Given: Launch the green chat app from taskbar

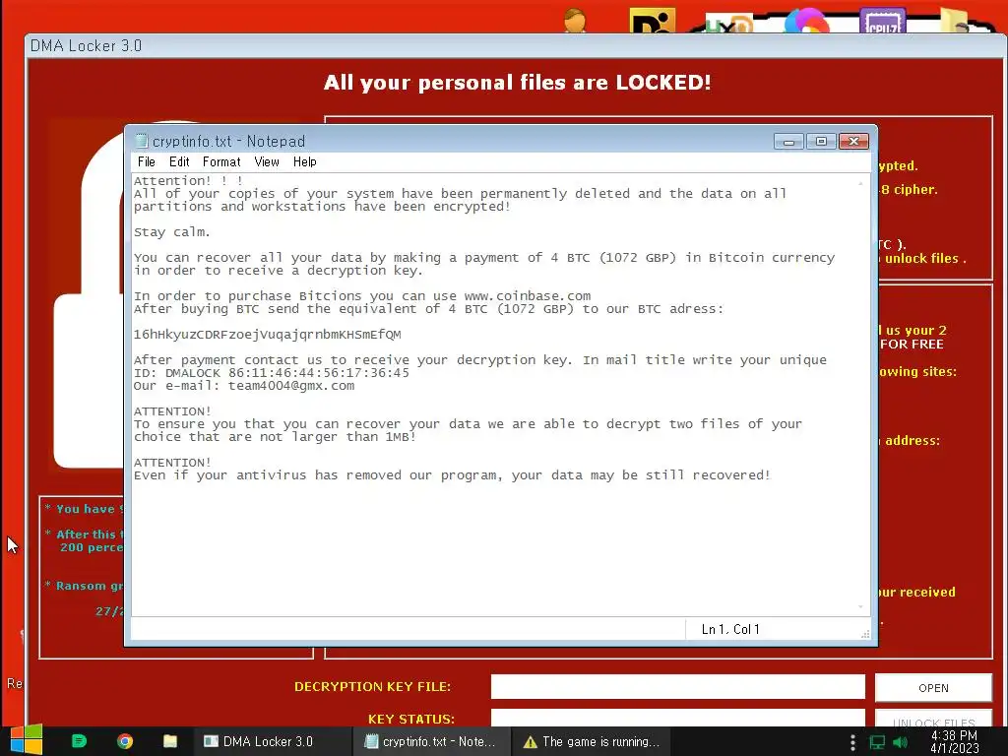Looking at the screenshot, I should 79,741.
